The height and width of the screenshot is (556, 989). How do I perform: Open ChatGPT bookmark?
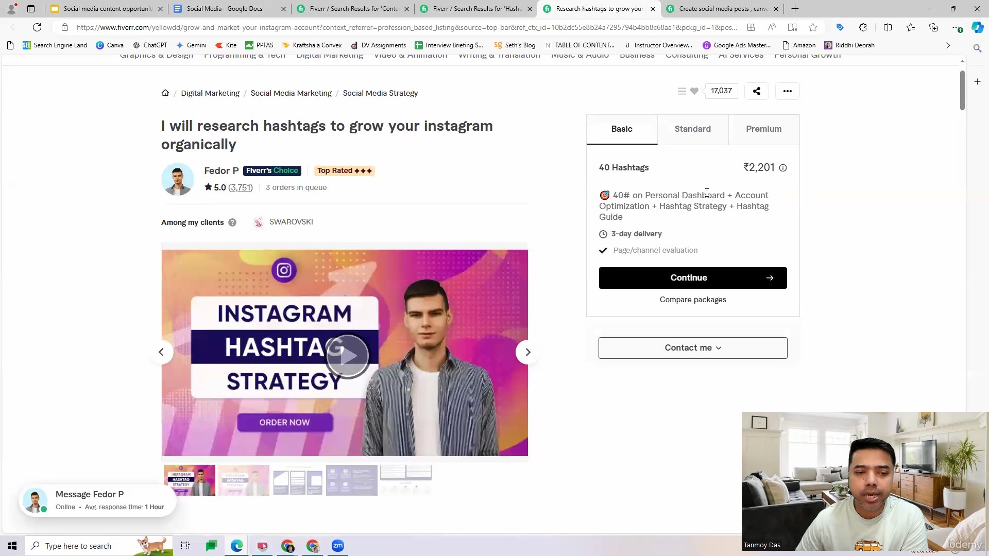[150, 45]
